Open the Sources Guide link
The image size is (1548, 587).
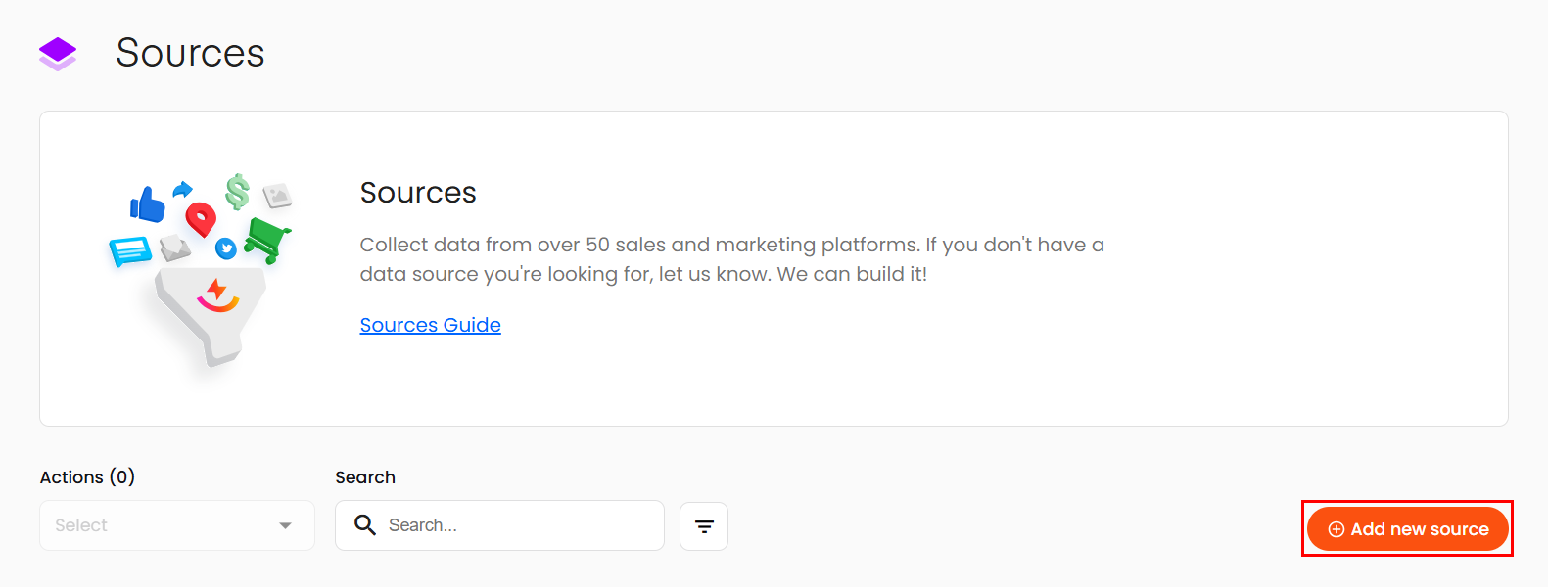(x=430, y=325)
